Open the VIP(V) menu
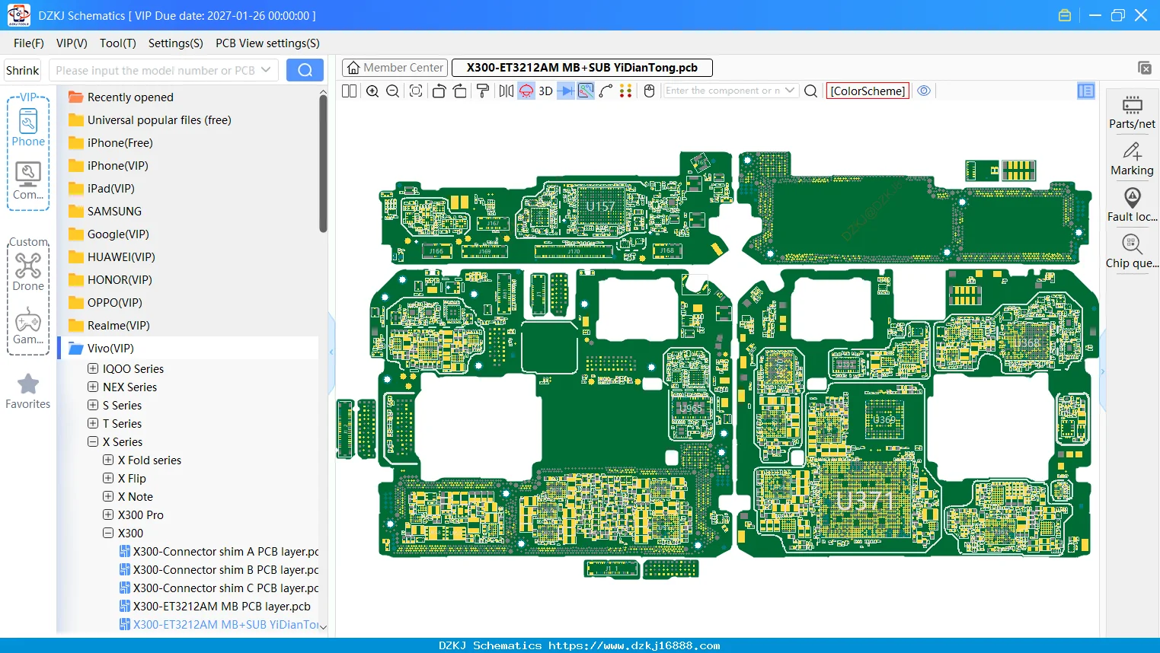 coord(72,43)
